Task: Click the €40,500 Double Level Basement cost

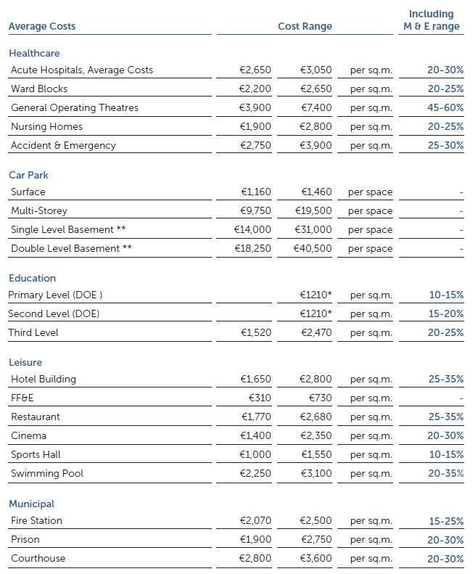Action: pos(313,249)
